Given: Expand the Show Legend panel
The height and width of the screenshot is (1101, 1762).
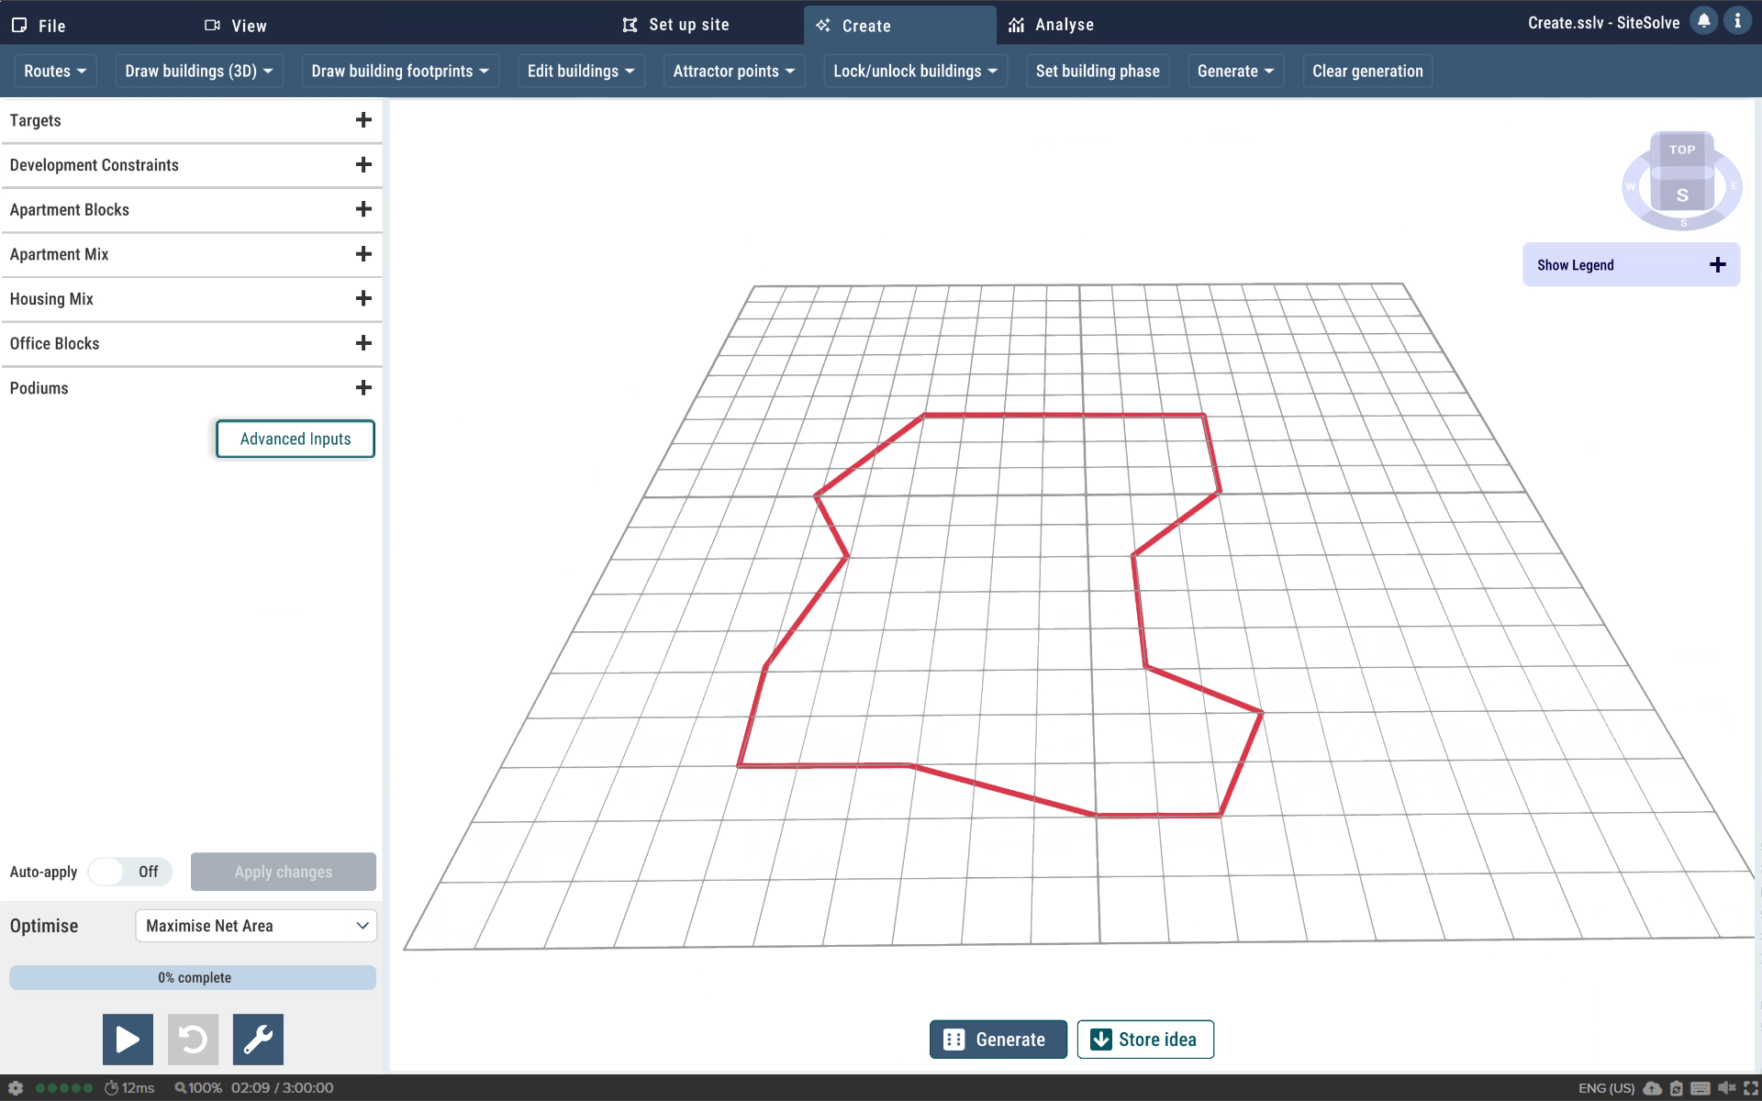Looking at the screenshot, I should point(1717,265).
